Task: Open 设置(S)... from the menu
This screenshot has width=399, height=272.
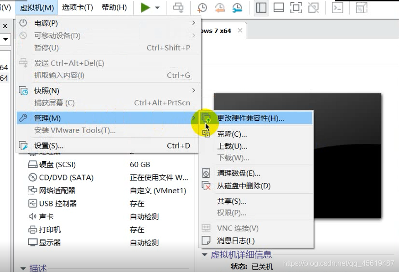Action: 109,146
